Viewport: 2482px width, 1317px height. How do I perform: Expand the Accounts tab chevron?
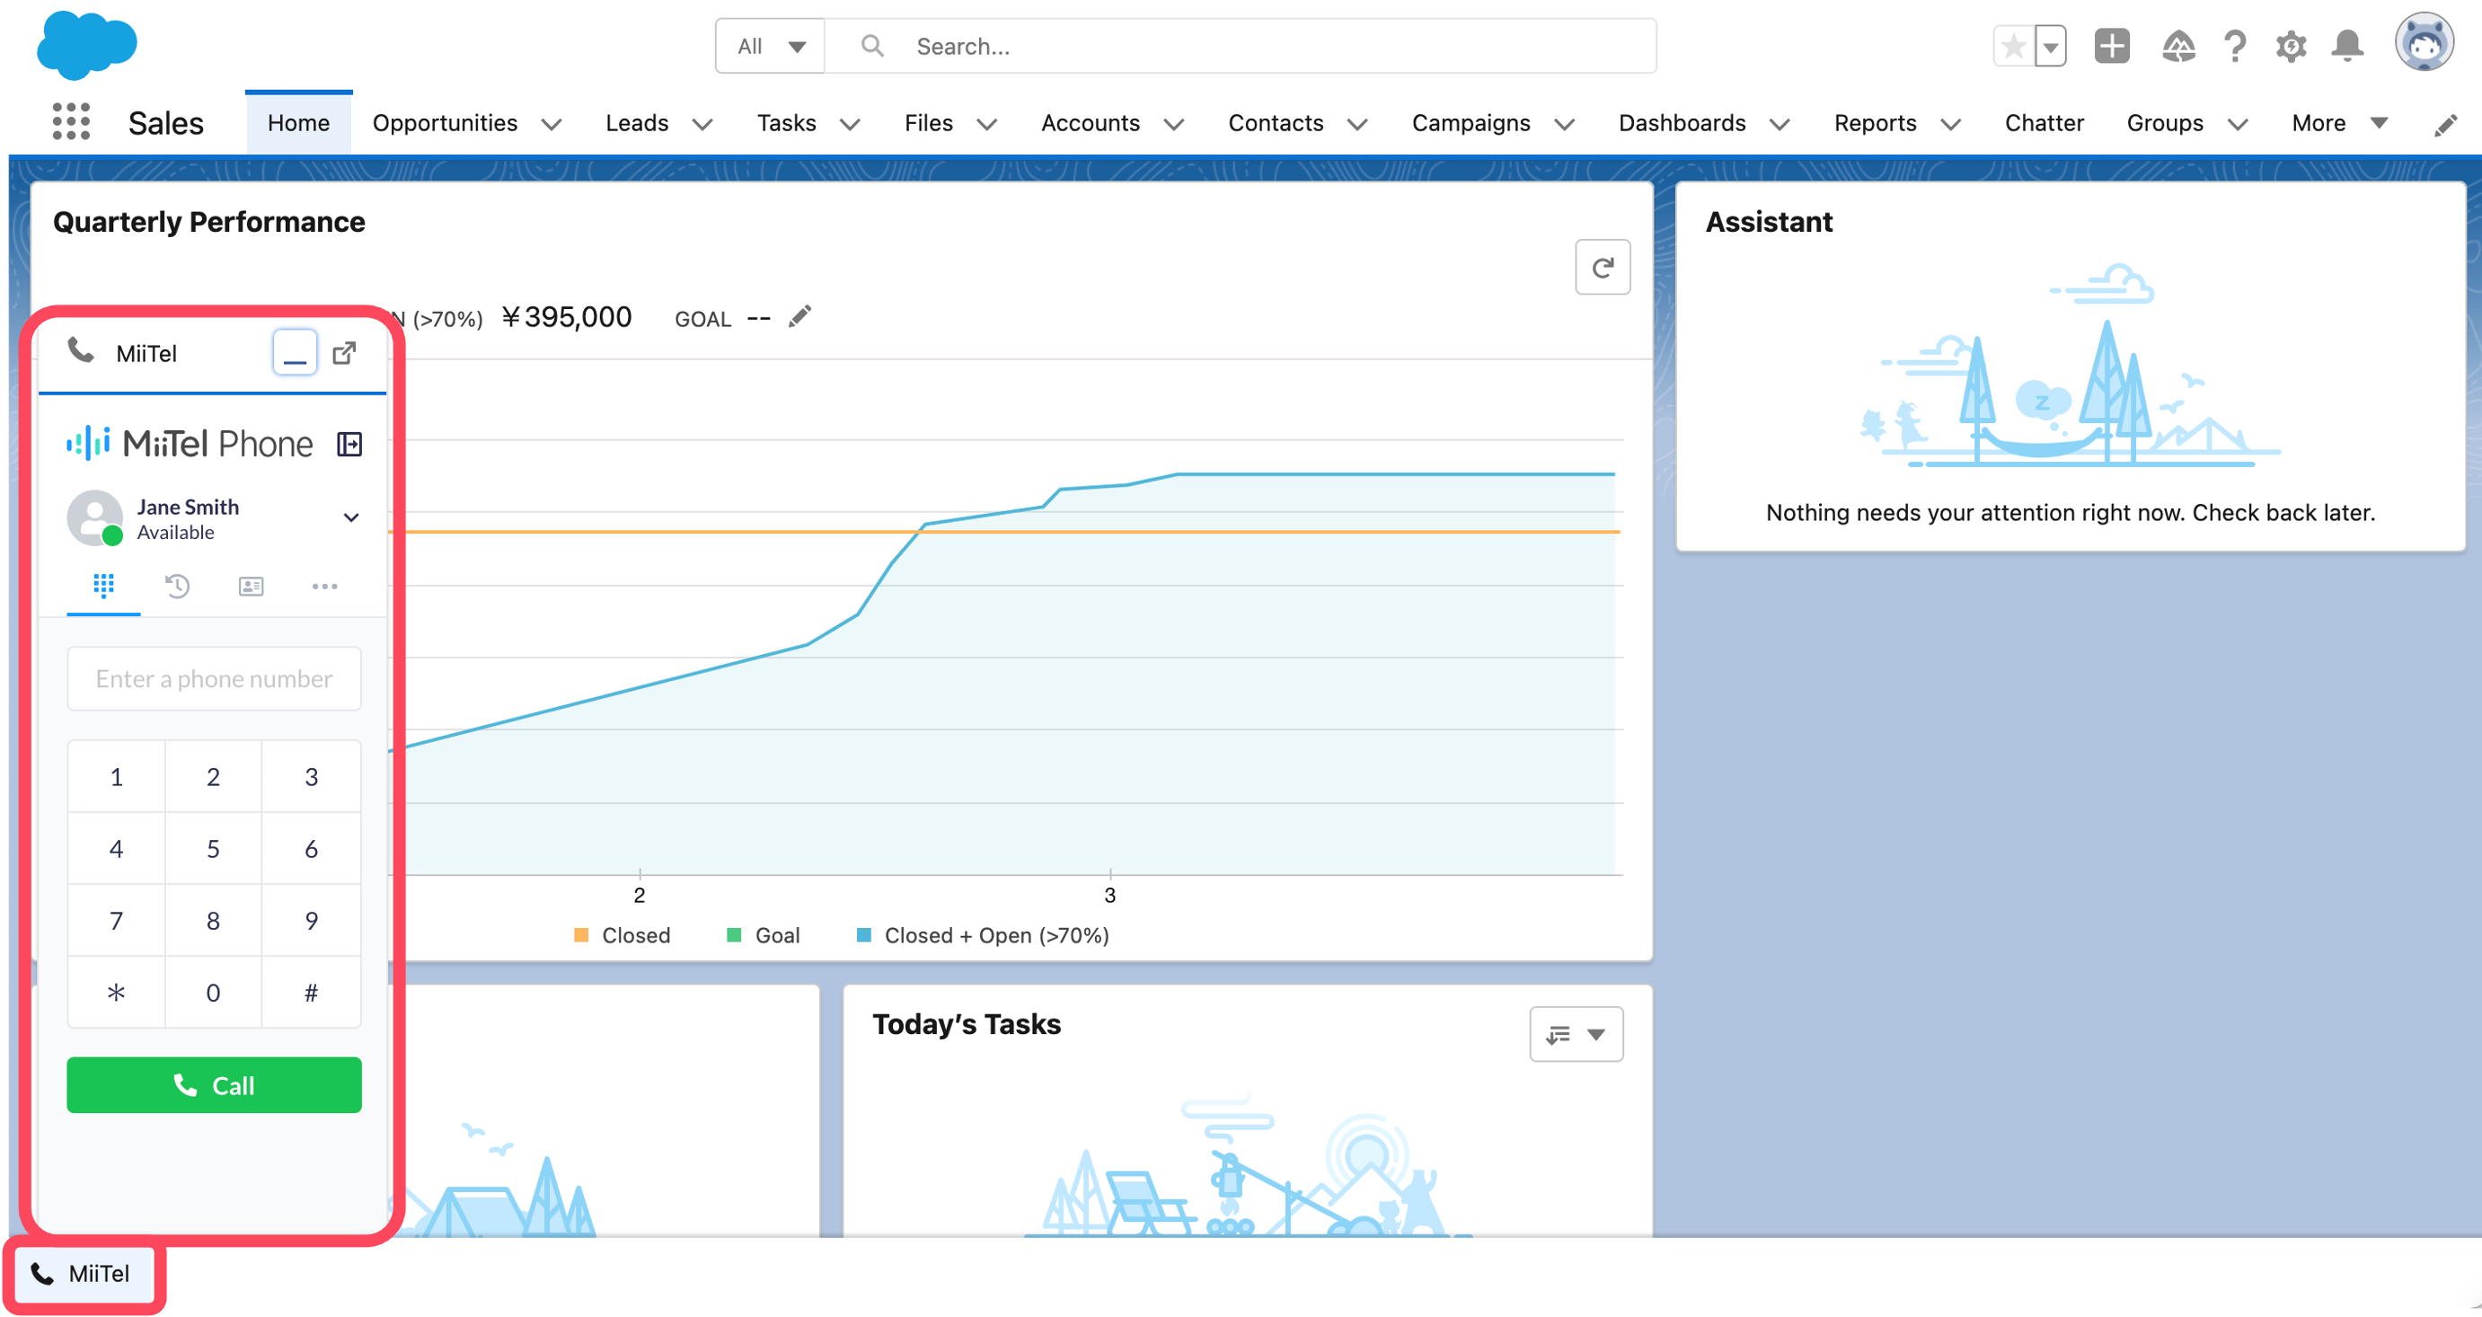pyautogui.click(x=1173, y=124)
